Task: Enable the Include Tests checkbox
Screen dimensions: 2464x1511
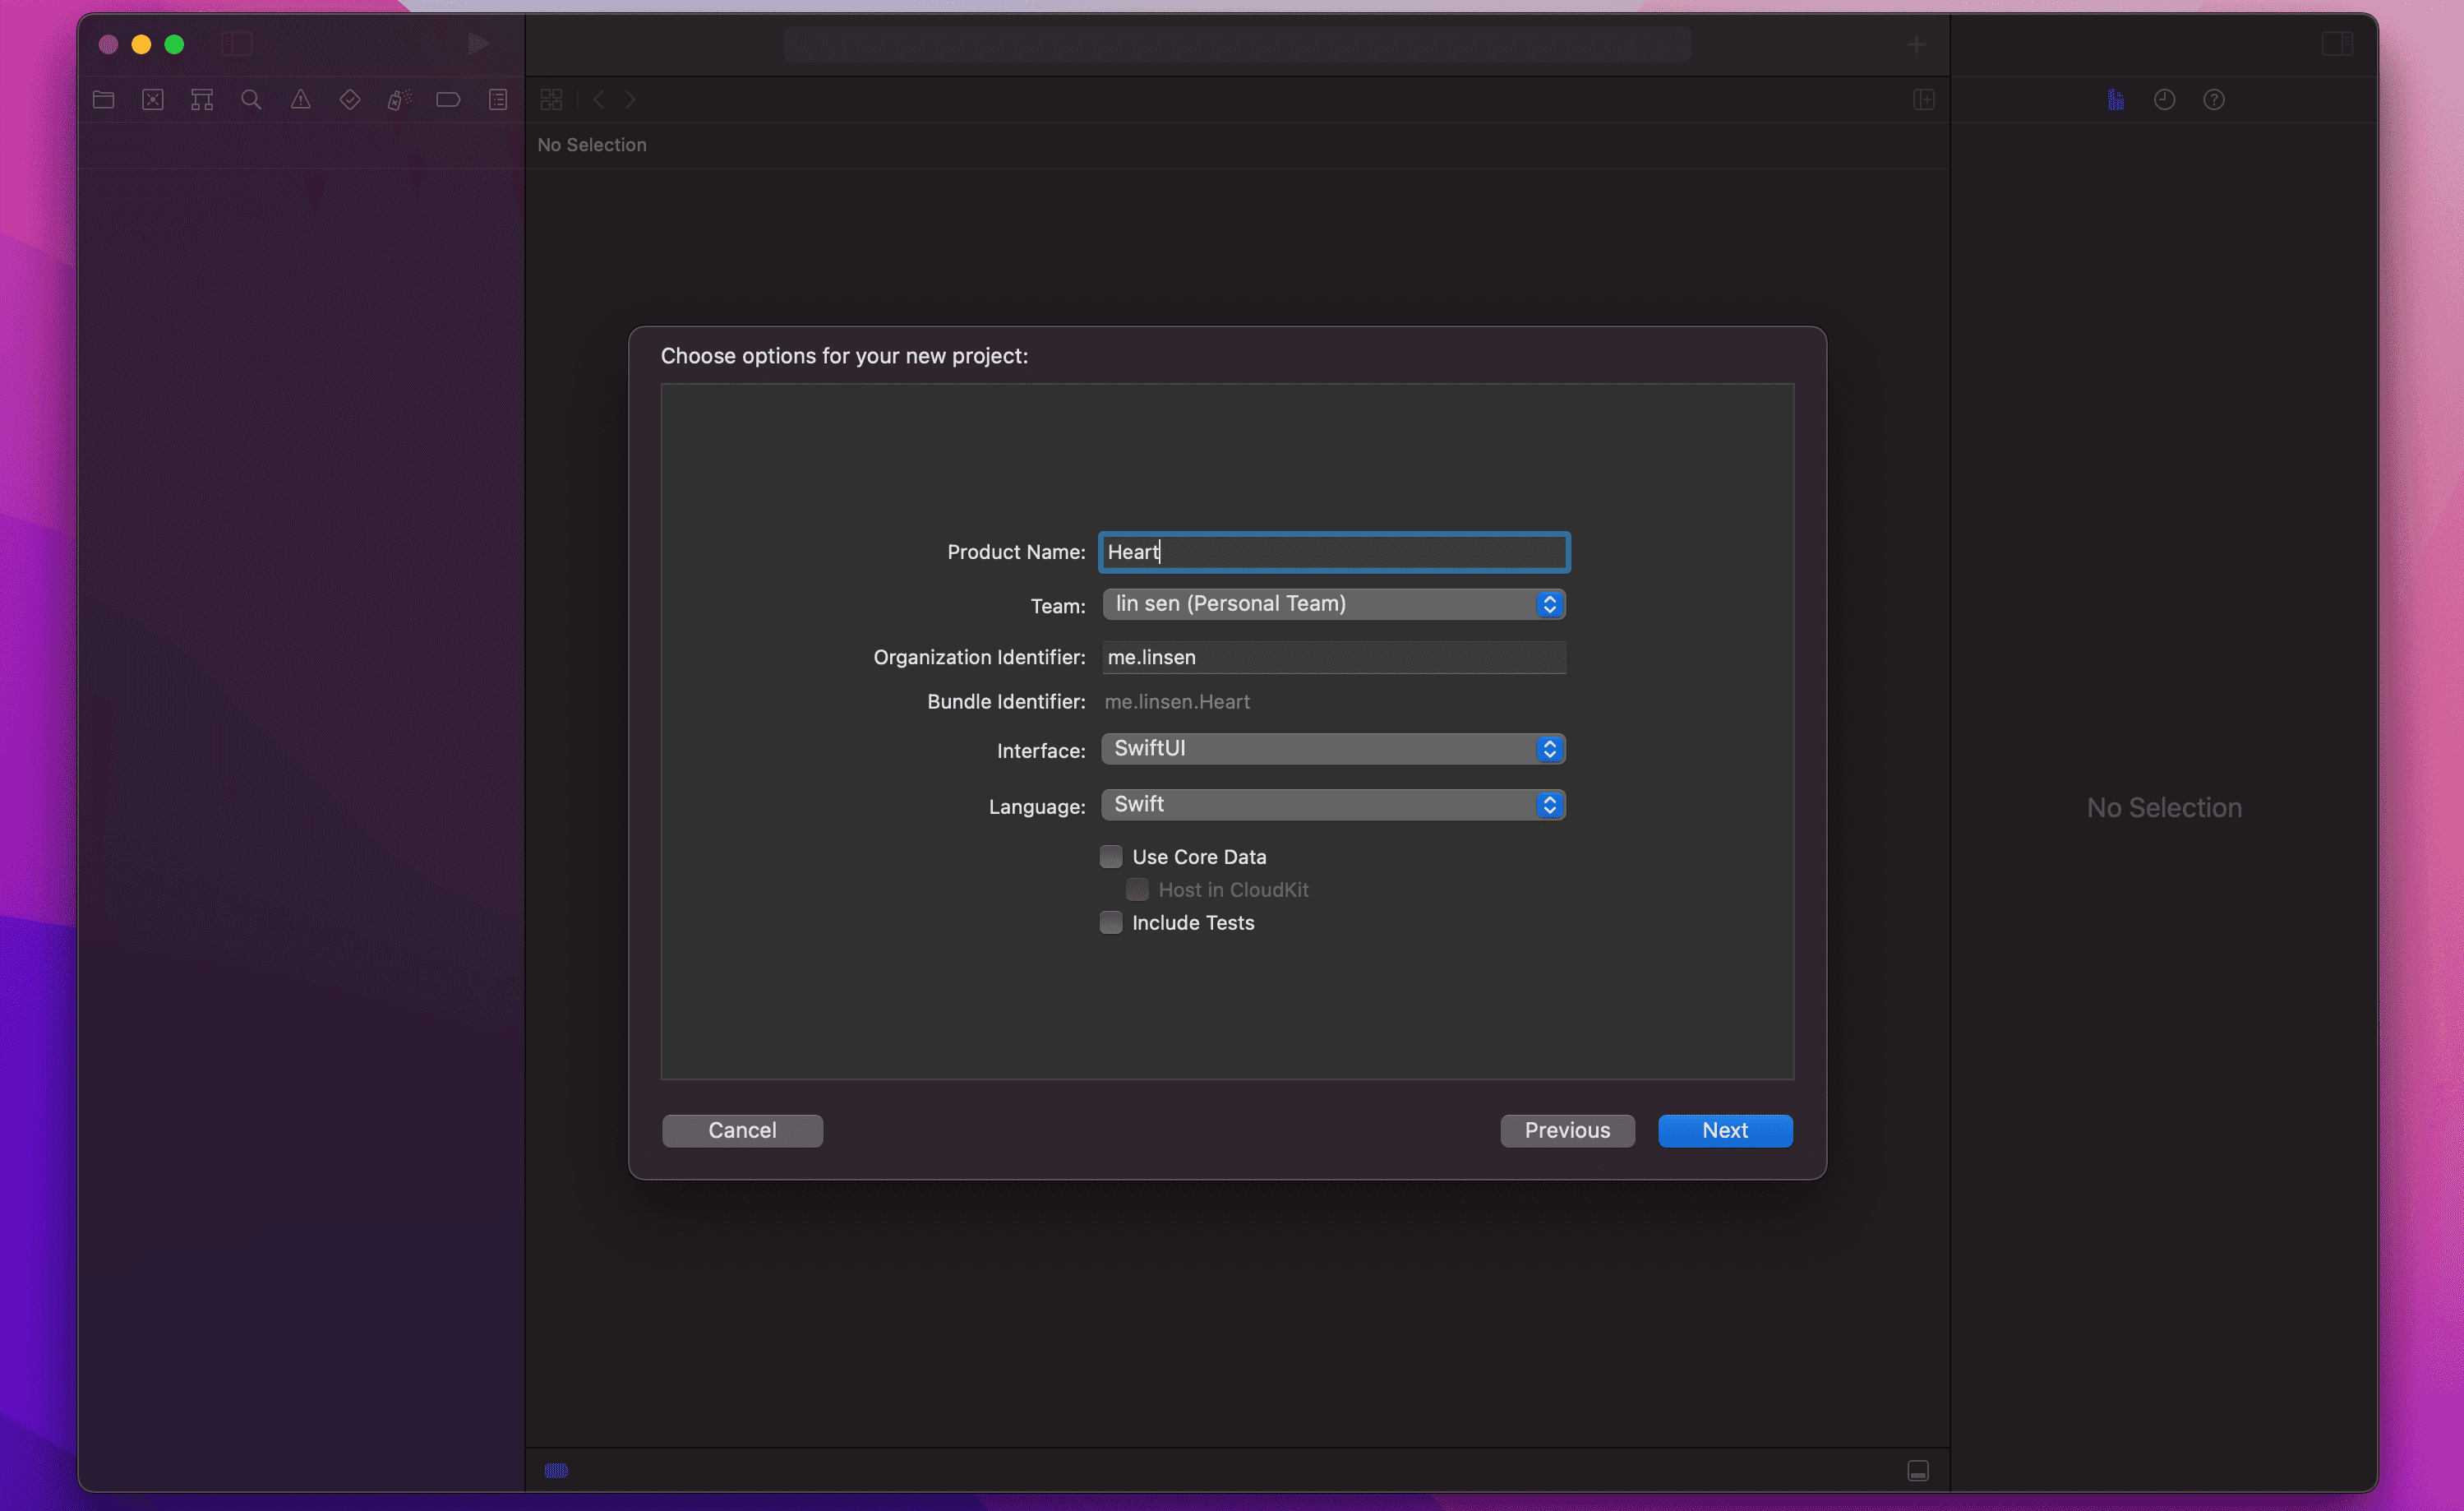Action: [1111, 922]
